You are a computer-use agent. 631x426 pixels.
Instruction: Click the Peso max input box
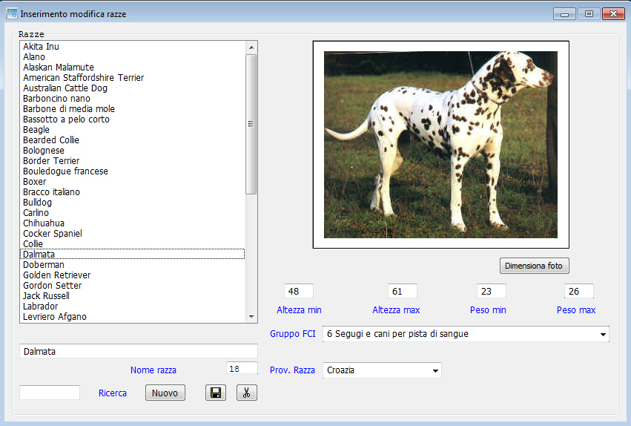coord(578,292)
